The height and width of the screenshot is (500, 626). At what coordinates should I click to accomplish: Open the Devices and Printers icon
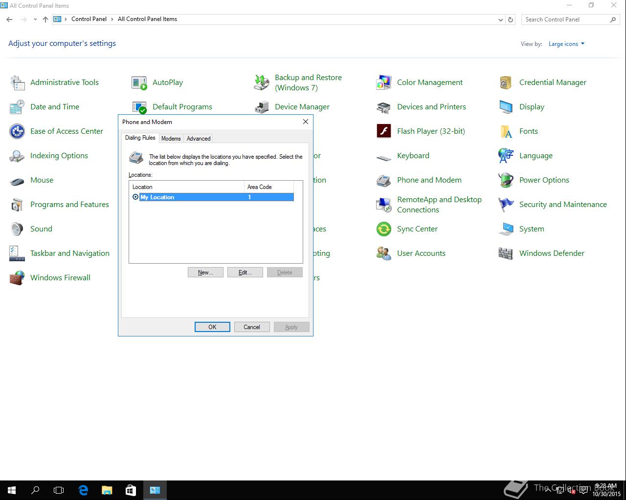[384, 107]
